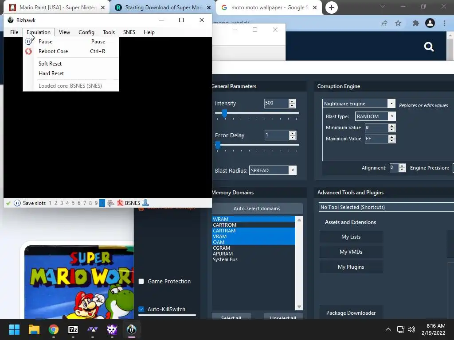Open the Help menu in Bizhawk

click(149, 32)
